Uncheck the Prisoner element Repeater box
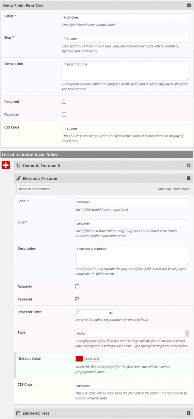Image resolution: width=194 pixels, height=419 pixels. click(77, 299)
